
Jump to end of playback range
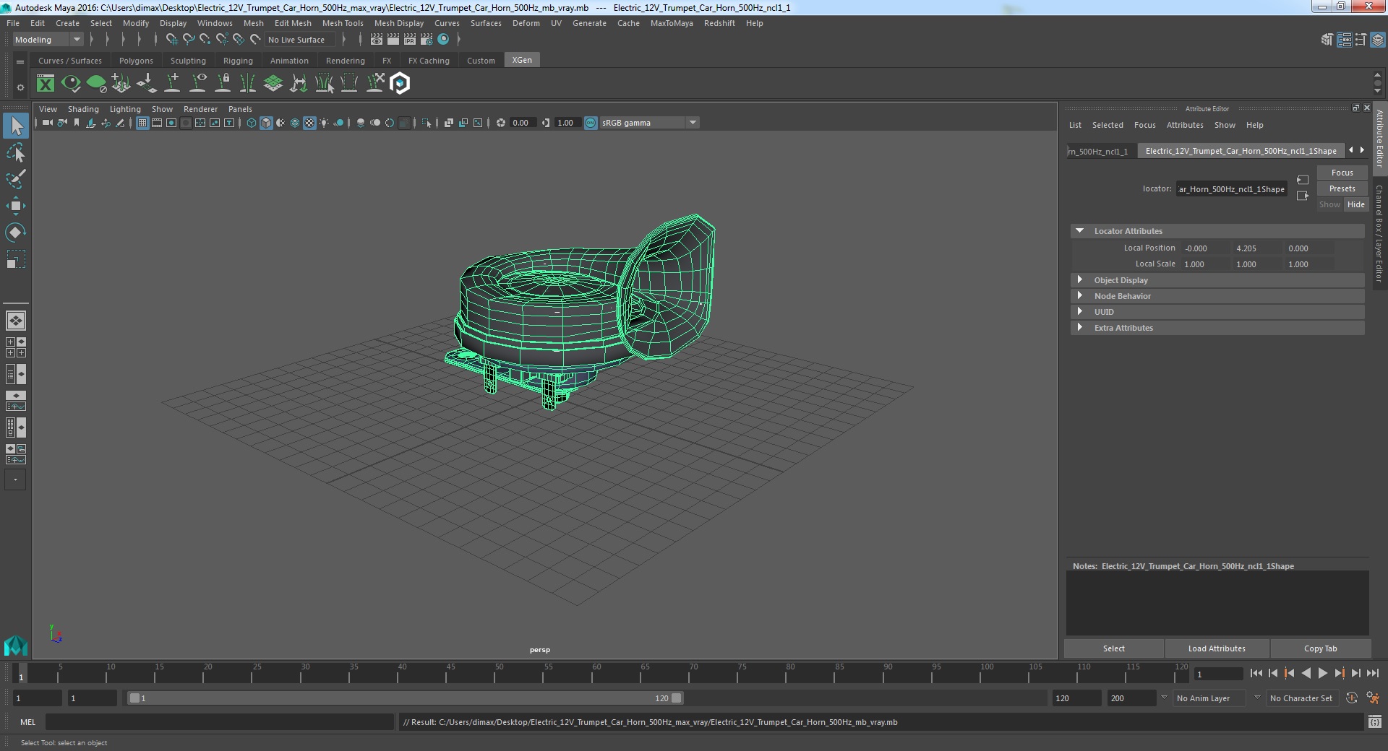coord(1372,673)
